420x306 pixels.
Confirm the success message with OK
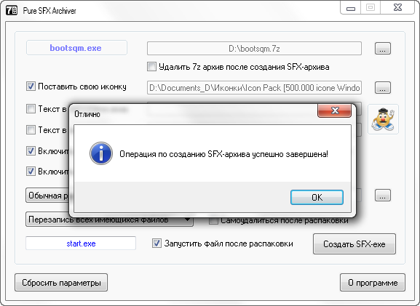(x=317, y=198)
